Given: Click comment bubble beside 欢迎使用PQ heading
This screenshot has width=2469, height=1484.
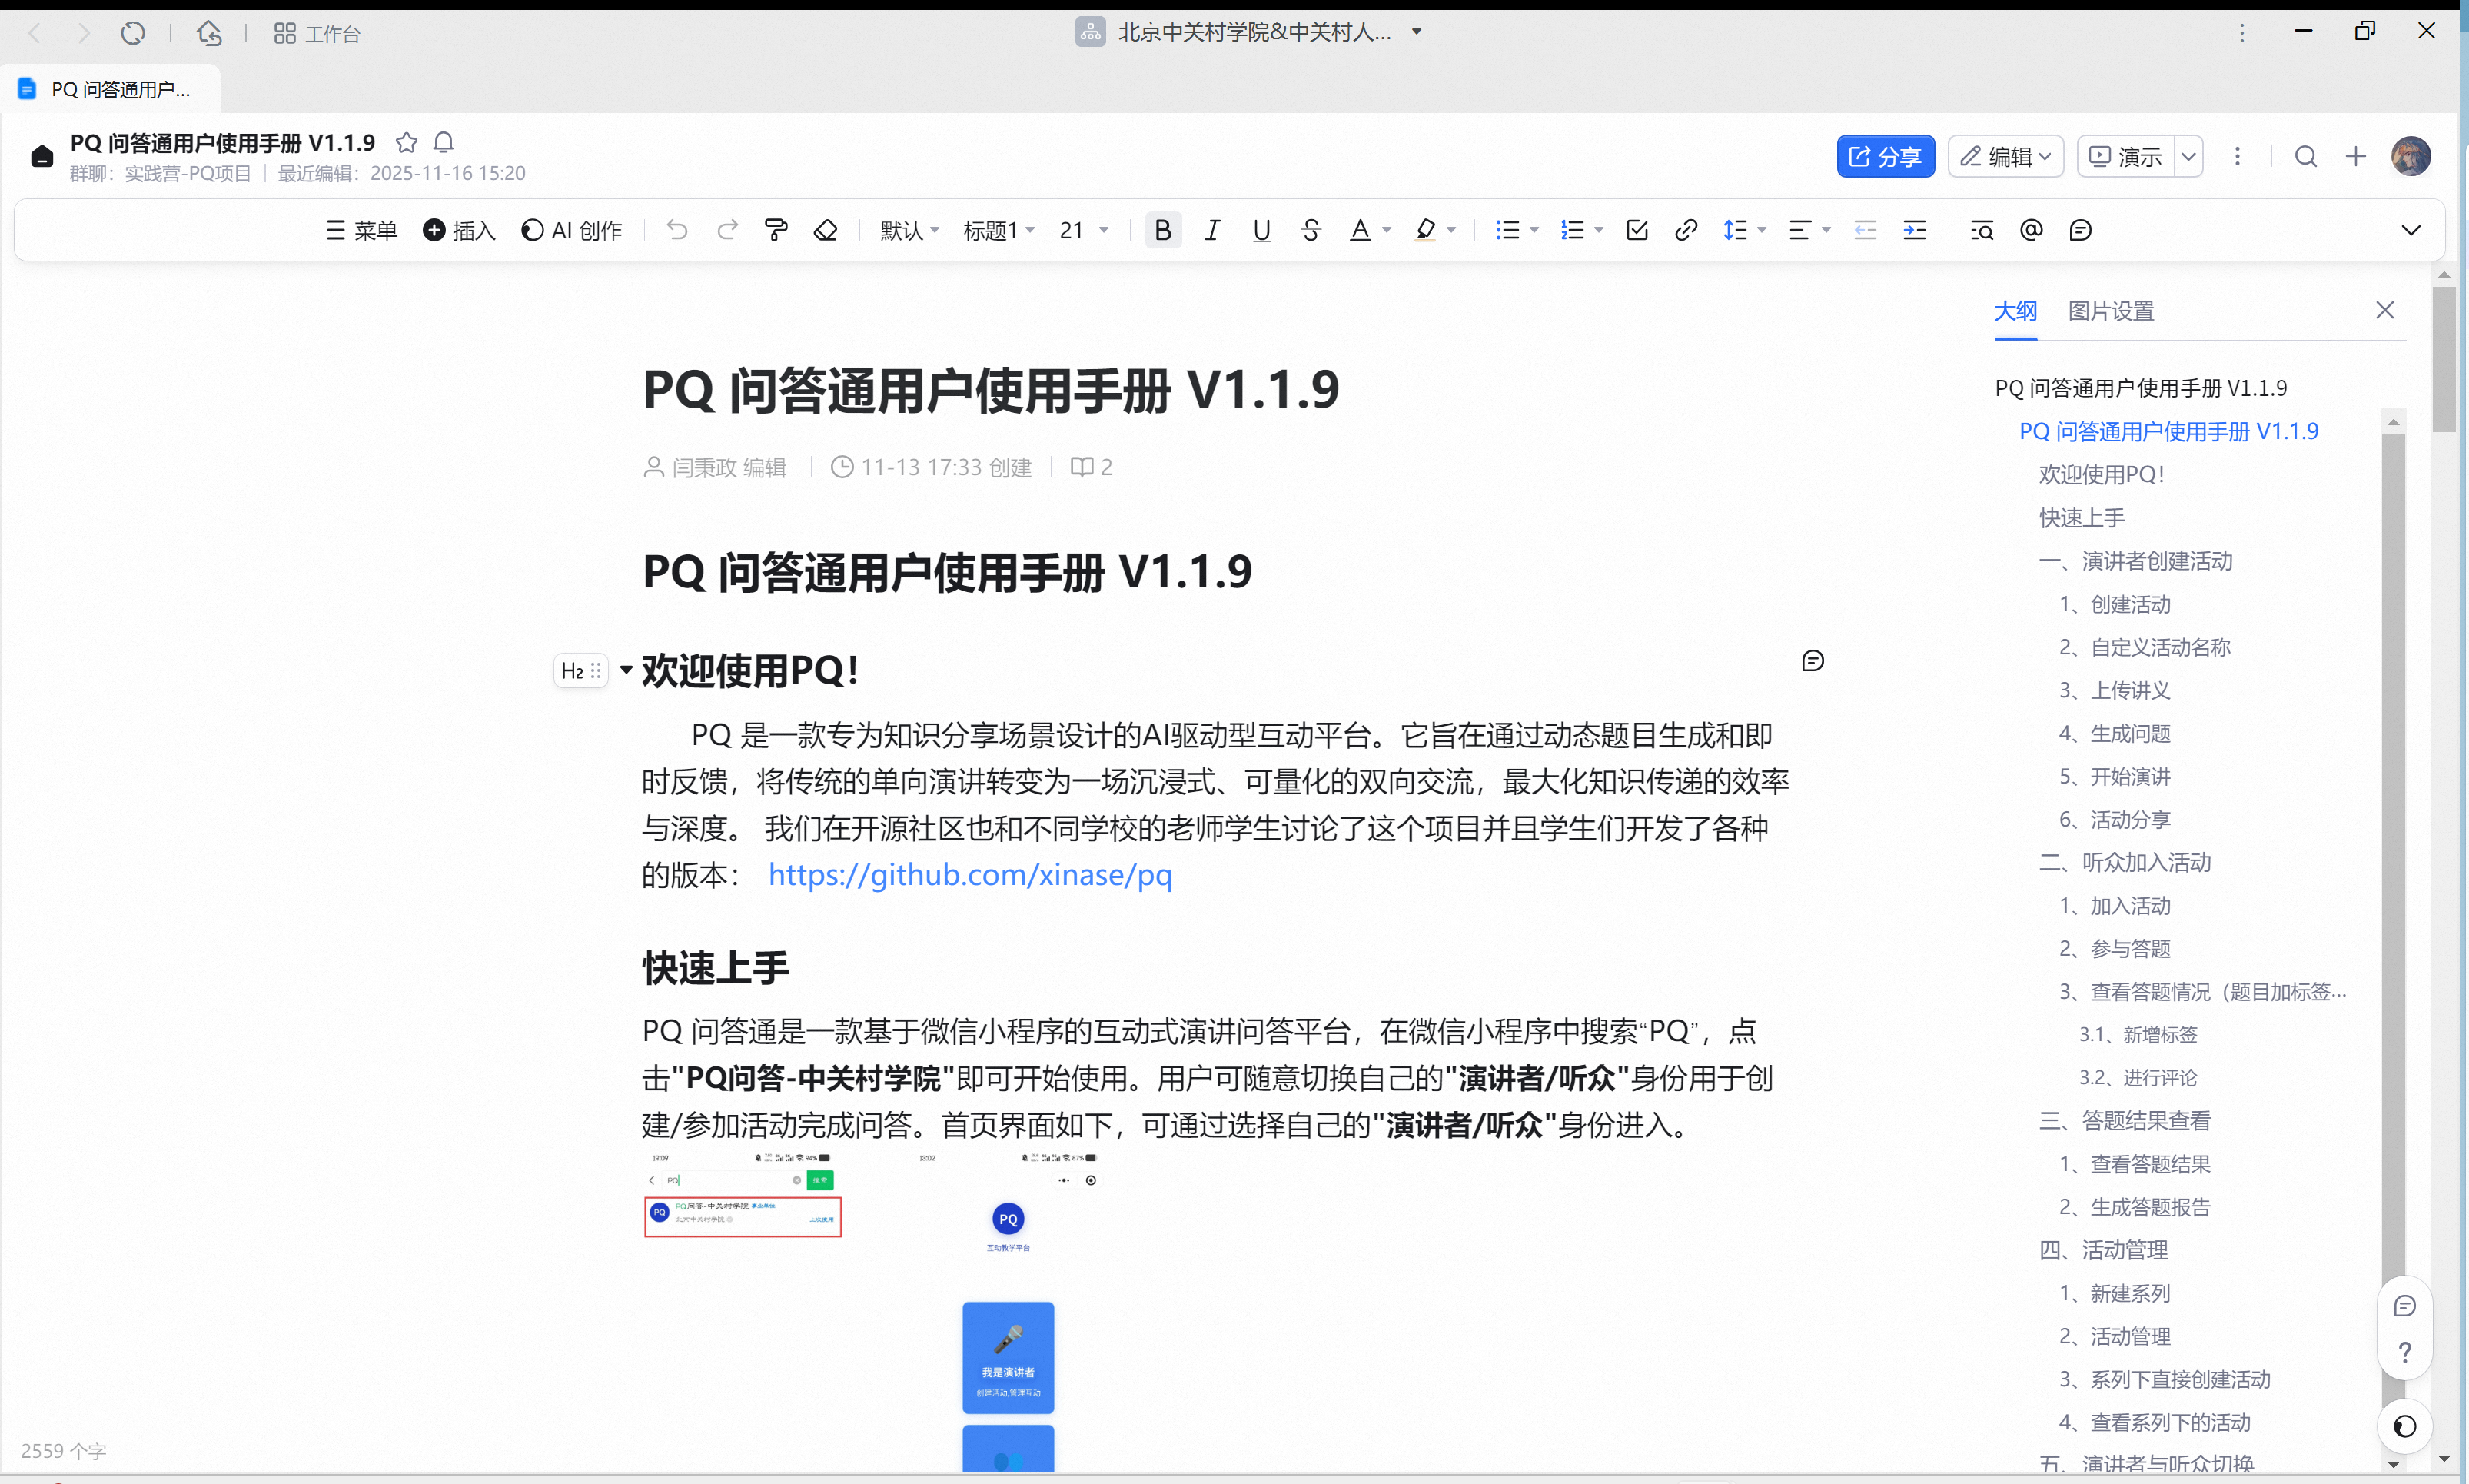Looking at the screenshot, I should pyautogui.click(x=1813, y=661).
